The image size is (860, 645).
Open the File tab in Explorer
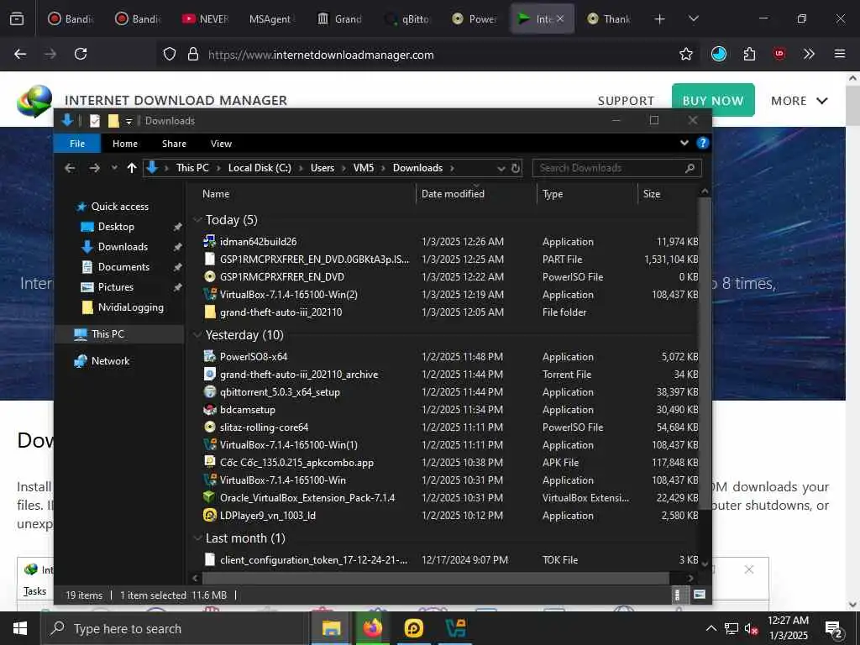click(77, 144)
